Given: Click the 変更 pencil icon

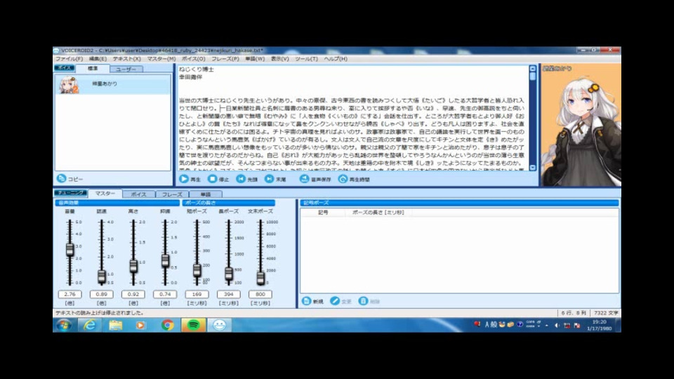Looking at the screenshot, I should tap(335, 301).
